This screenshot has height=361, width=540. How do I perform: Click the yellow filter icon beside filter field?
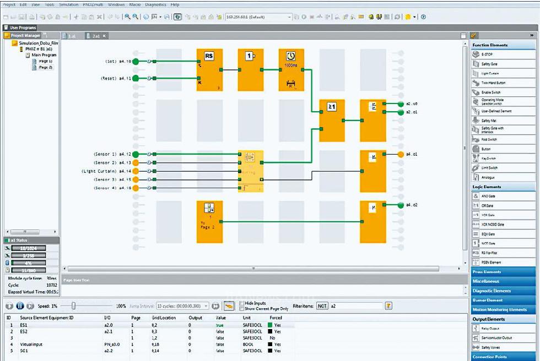[x=388, y=306]
